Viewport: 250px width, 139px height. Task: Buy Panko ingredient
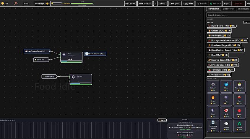(219, 35)
